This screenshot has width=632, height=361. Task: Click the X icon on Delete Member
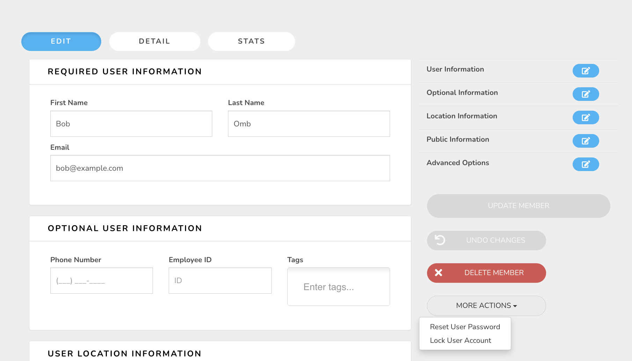tap(439, 273)
